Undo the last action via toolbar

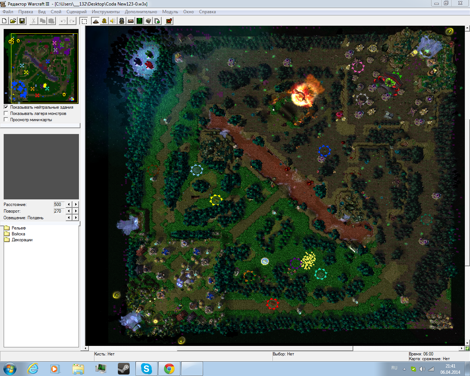point(63,21)
